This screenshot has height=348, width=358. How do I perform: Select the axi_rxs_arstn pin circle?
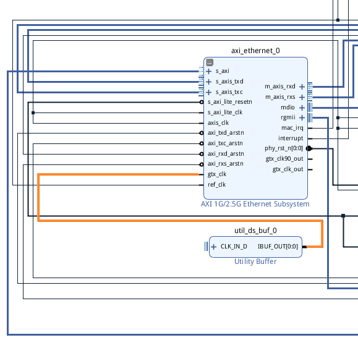click(202, 164)
